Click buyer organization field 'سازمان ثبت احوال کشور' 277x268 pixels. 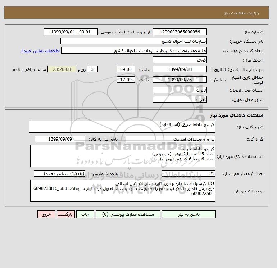(x=133, y=41)
